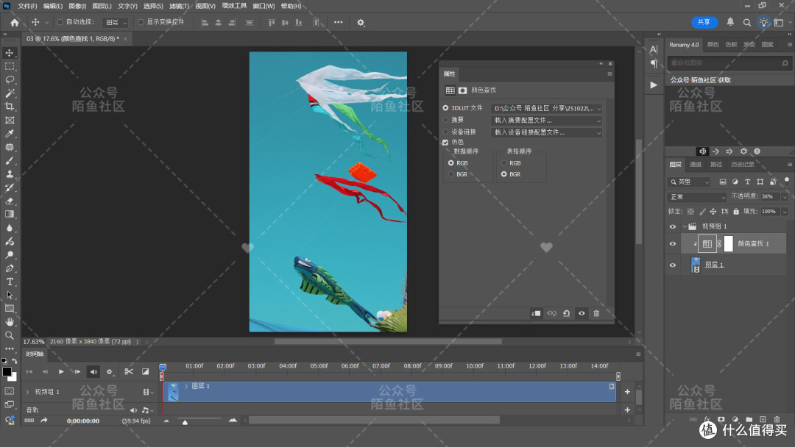
Task: Select the Lasso tool
Action: click(10, 80)
